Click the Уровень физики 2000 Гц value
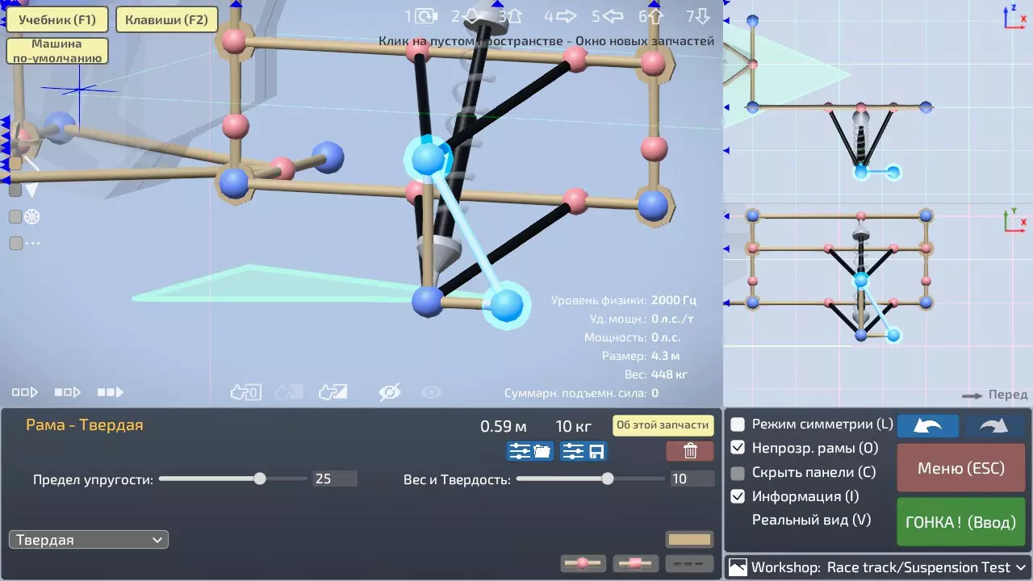 coord(674,300)
